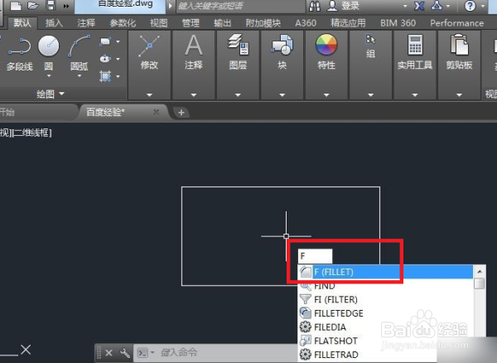Screen dimensions: 497x363
Task: Switch to the View (视图) ribbon tab
Action: [158, 23]
